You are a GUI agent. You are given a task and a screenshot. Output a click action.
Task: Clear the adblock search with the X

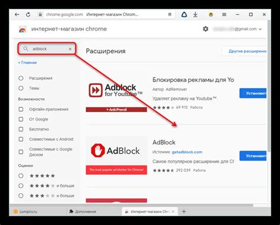click(x=70, y=49)
